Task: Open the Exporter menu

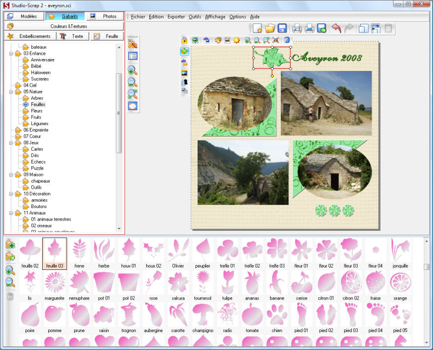Action: [176, 17]
